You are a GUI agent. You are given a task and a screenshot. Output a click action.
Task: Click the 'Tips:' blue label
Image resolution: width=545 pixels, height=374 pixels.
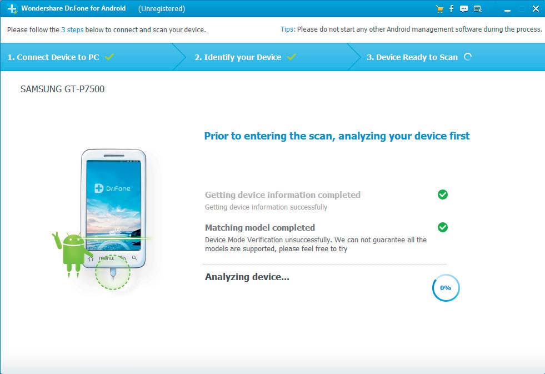point(288,29)
